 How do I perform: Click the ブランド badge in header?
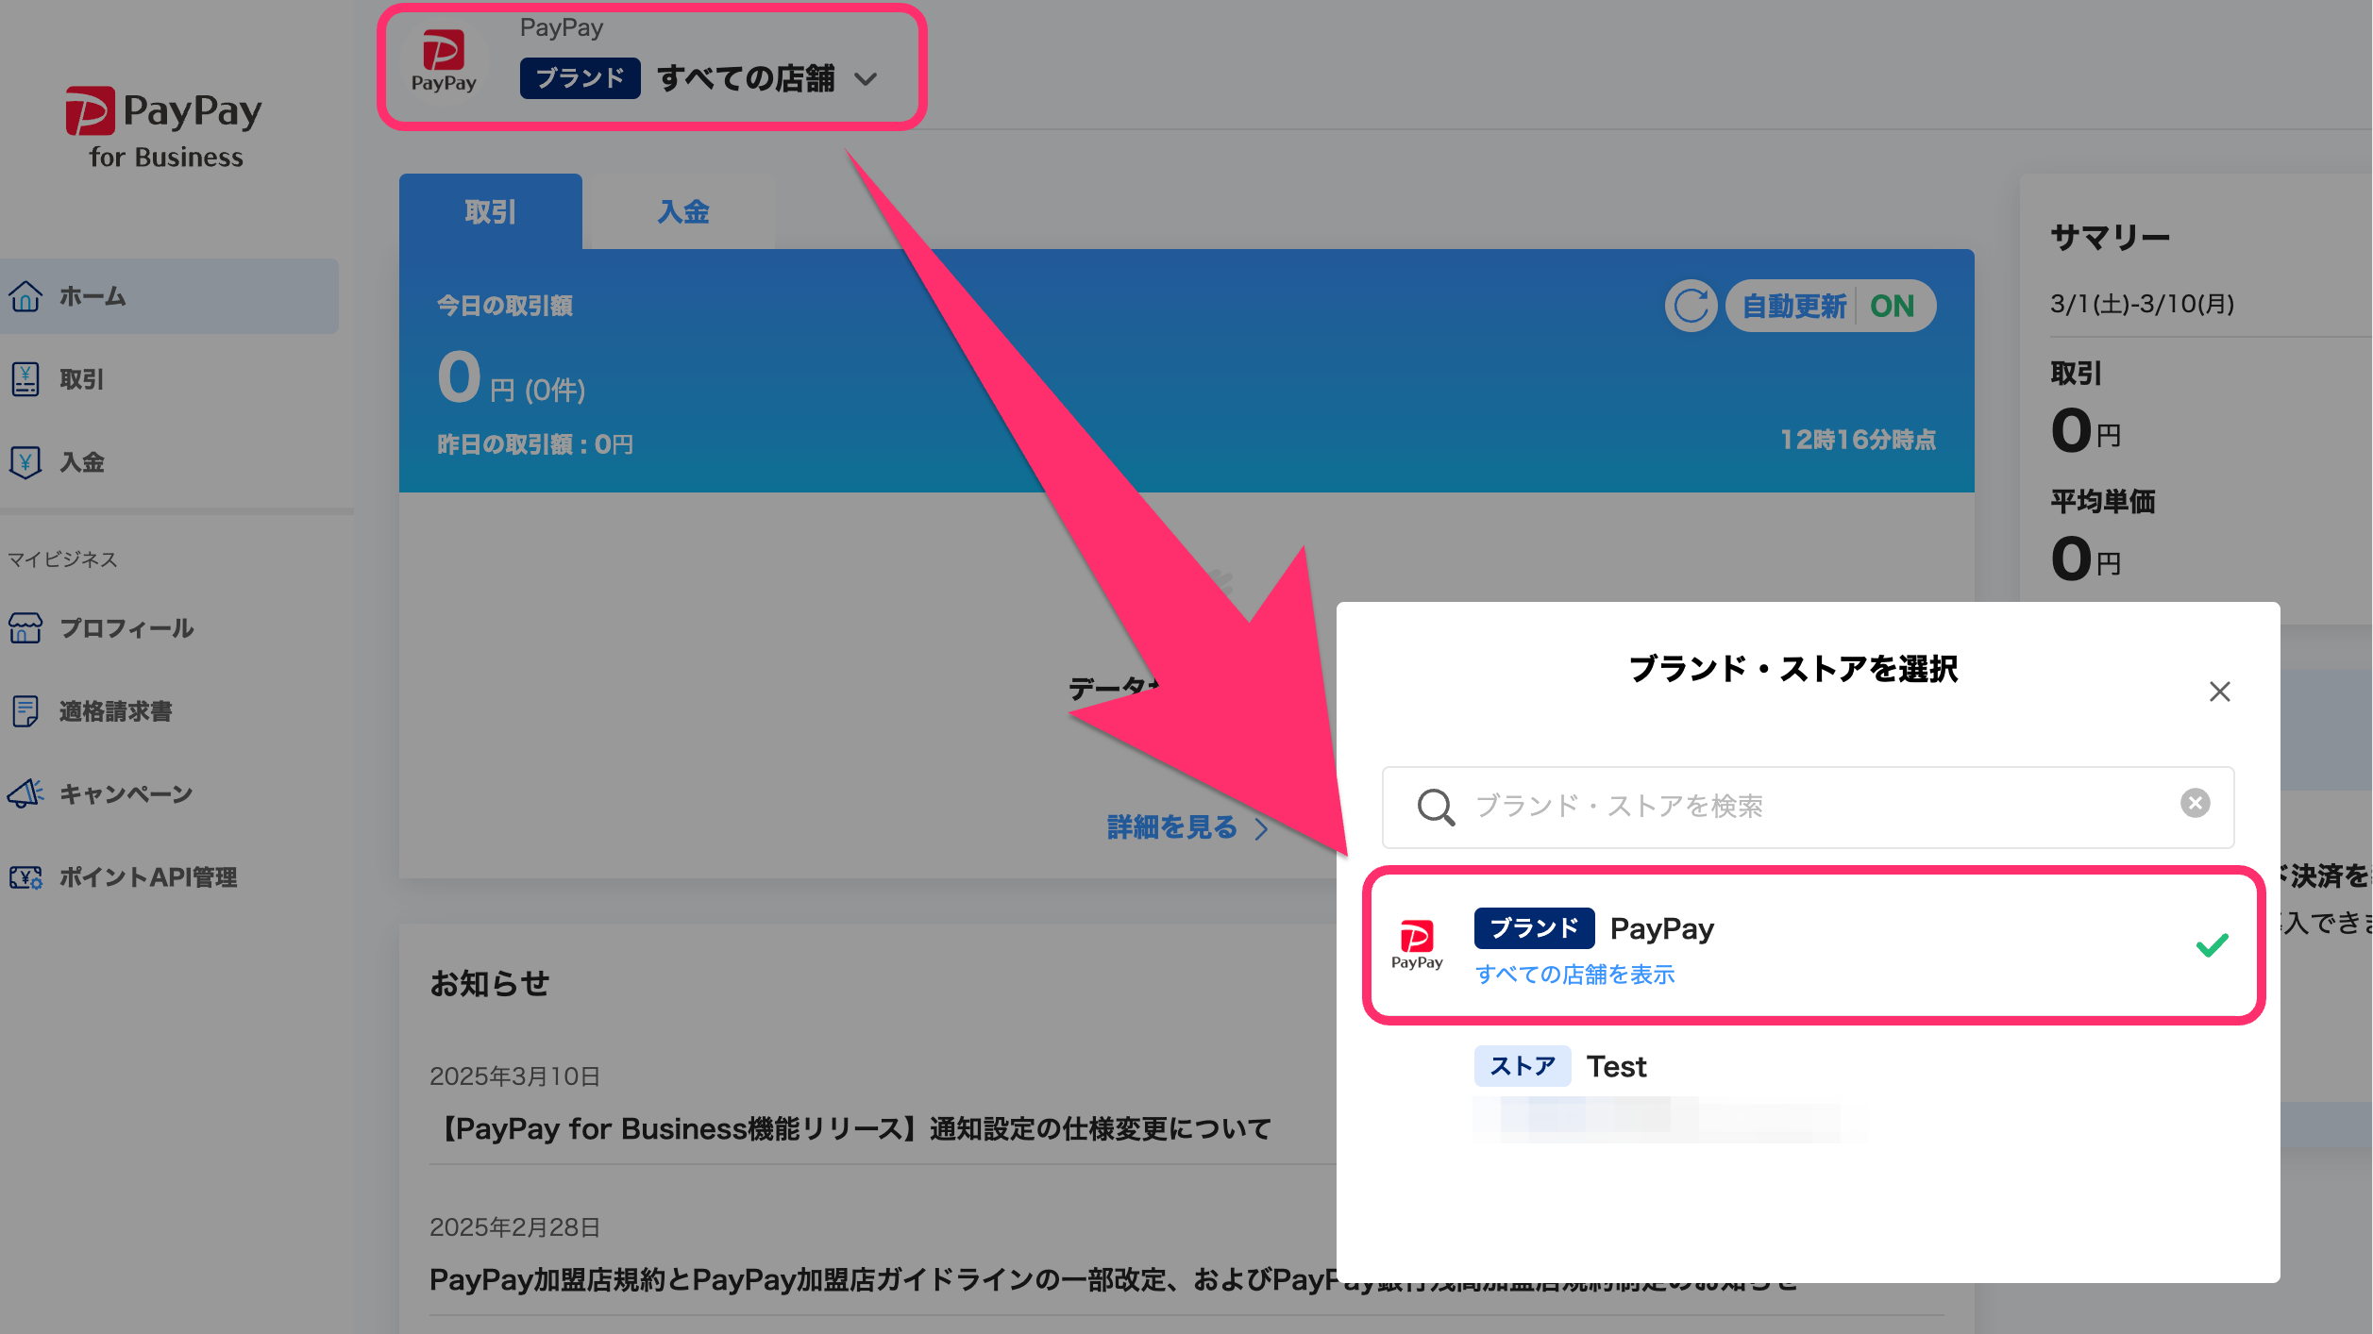pyautogui.click(x=580, y=78)
